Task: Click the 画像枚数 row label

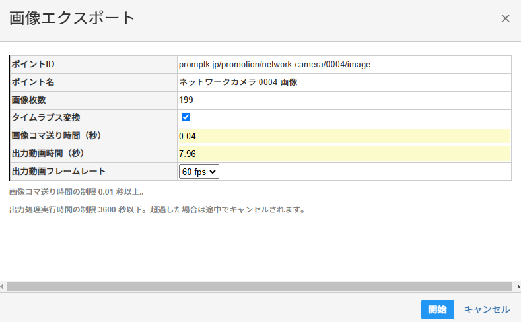Action: tap(28, 100)
